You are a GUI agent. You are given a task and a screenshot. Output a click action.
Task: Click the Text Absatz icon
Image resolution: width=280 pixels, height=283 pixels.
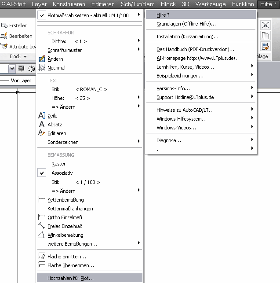(42, 125)
